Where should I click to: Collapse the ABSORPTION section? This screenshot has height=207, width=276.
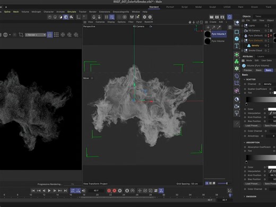pos(245,142)
